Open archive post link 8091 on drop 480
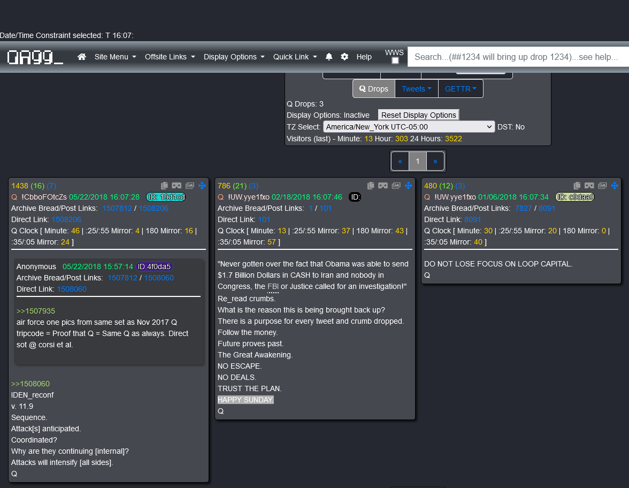The width and height of the screenshot is (629, 488). (547, 208)
